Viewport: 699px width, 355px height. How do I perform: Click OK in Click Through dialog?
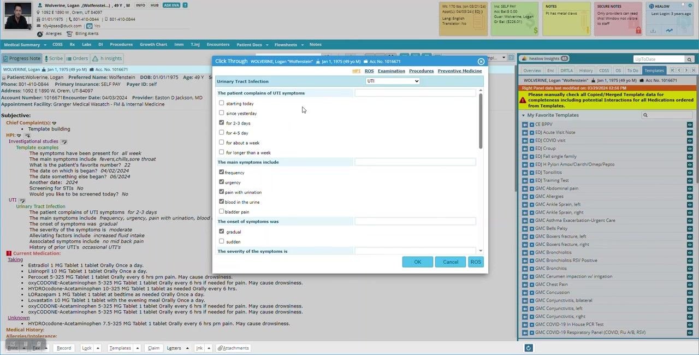[x=418, y=262]
